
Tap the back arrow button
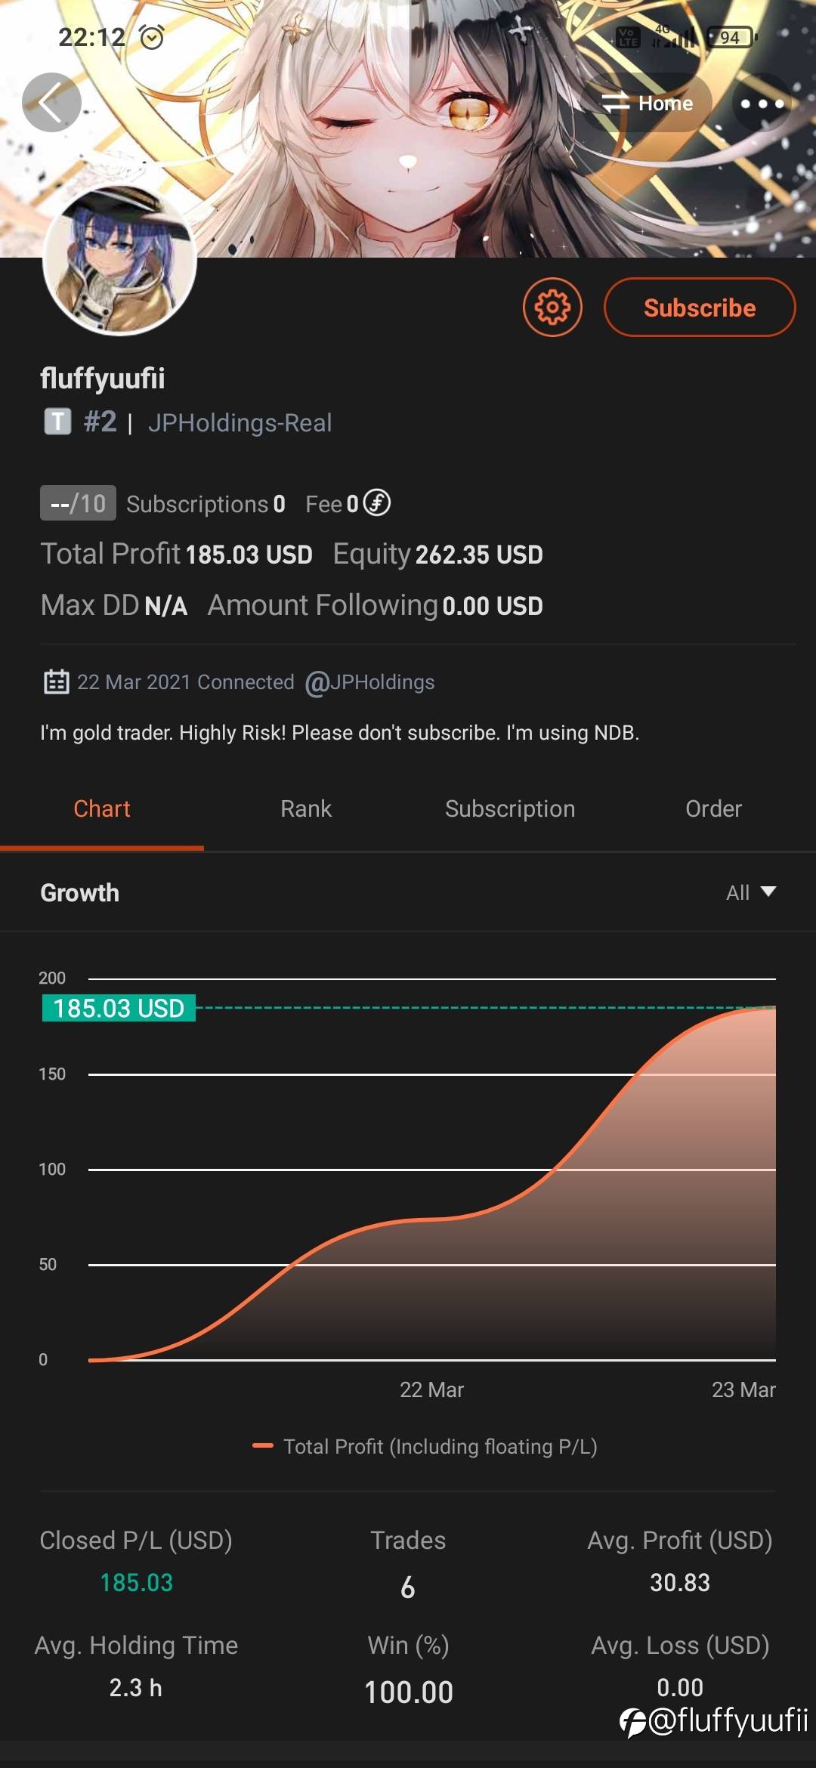tap(51, 103)
